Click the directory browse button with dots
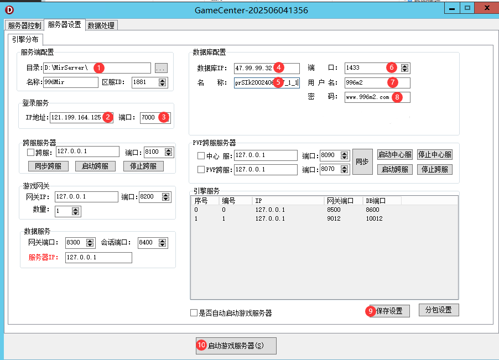Screen dimensions: 499x360 [x=160, y=68]
